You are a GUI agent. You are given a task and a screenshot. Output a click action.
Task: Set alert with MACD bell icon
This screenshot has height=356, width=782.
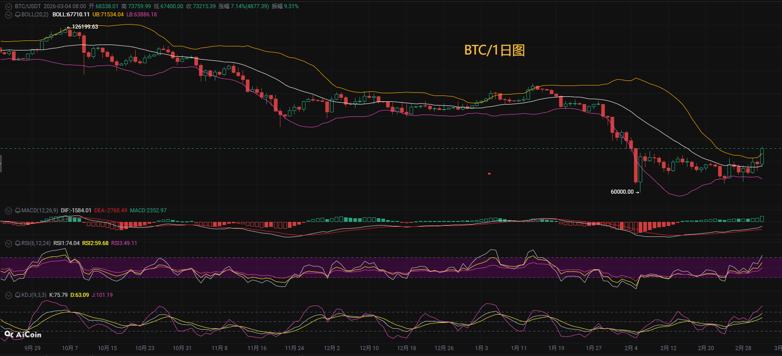pyautogui.click(x=18, y=211)
